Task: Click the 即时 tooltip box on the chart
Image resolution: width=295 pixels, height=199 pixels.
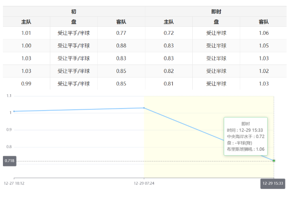Action: point(246,136)
